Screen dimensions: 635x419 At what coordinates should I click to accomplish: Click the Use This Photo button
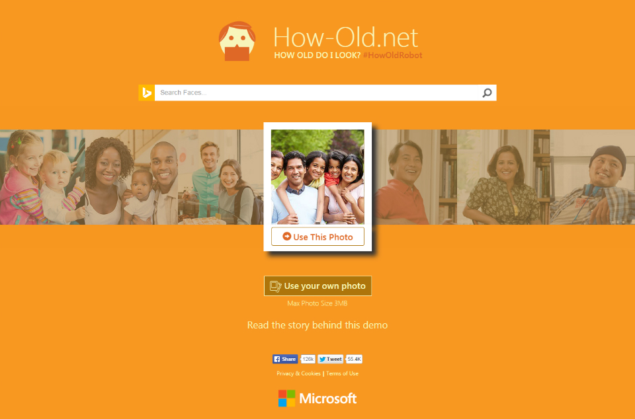(318, 237)
